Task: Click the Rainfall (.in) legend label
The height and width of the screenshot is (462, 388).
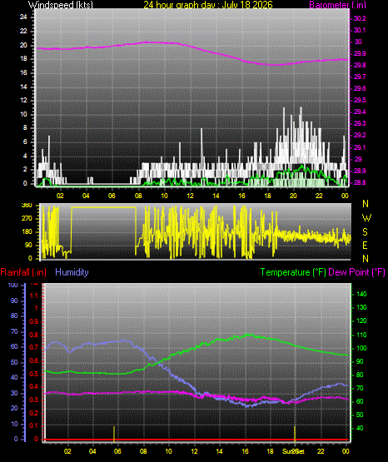Action: pos(23,272)
